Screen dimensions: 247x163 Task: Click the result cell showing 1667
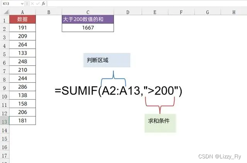click(x=88, y=28)
